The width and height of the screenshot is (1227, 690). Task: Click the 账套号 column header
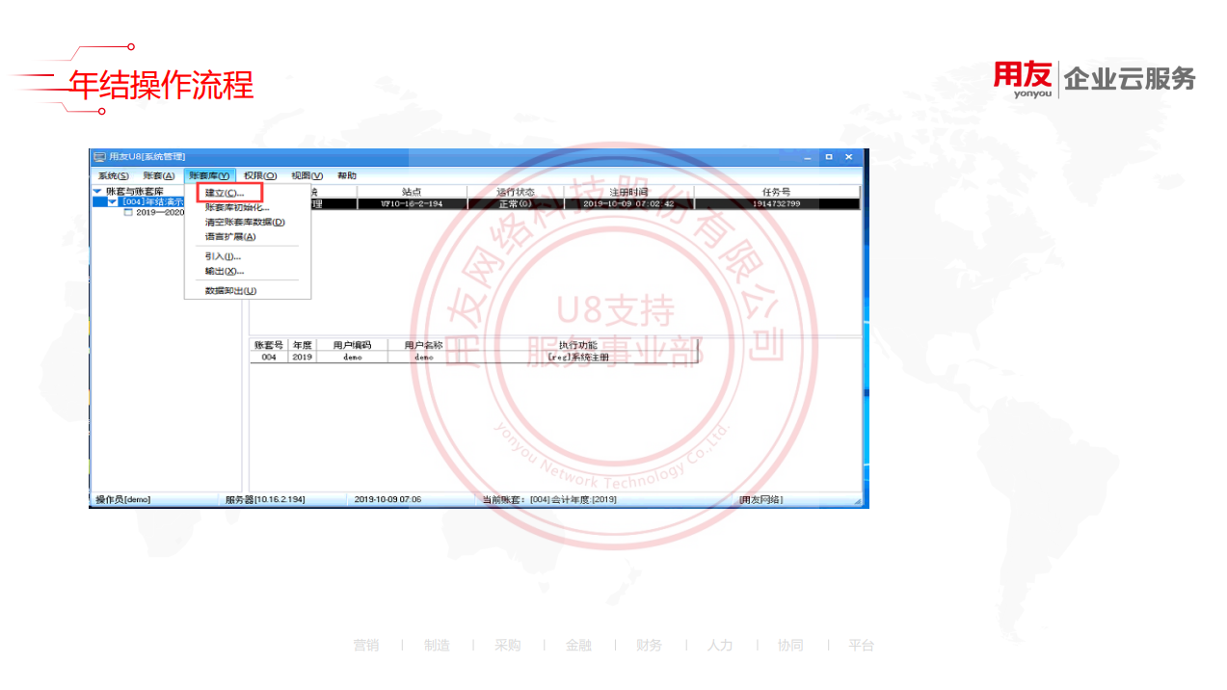269,345
